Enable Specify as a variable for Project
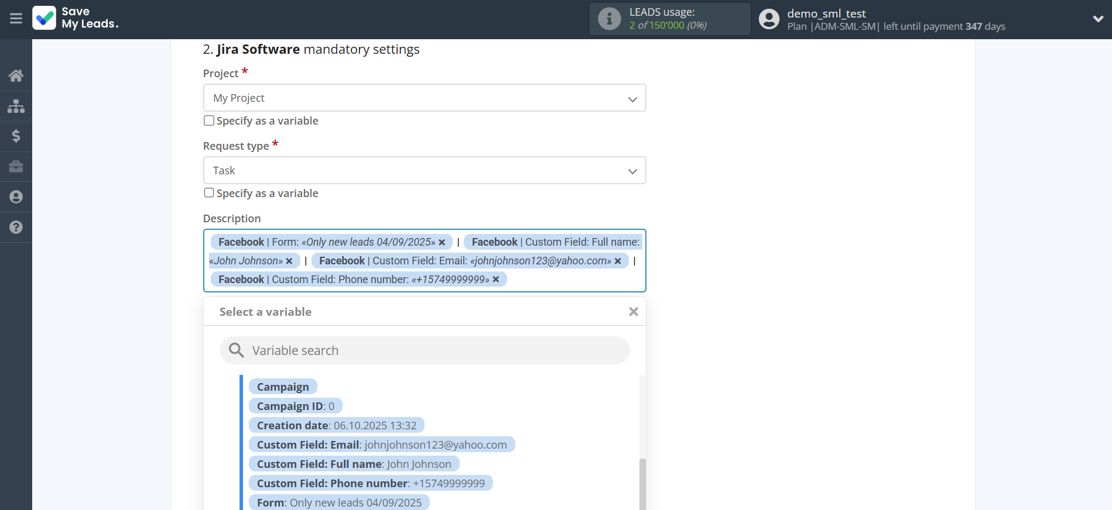The image size is (1112, 510). point(209,120)
